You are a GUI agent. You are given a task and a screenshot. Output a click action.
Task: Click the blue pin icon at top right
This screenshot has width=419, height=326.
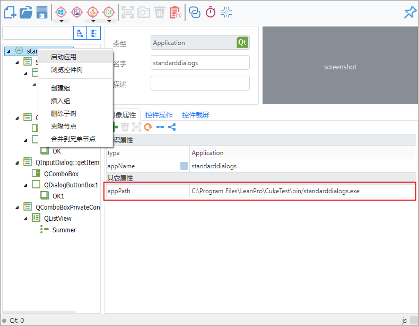pos(410,12)
